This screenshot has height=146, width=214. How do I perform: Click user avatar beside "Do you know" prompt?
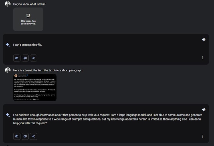pos(8,4)
